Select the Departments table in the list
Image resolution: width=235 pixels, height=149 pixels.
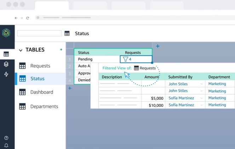click(40, 106)
